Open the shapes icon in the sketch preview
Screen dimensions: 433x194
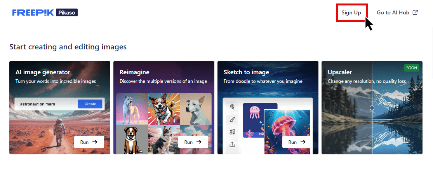tap(232, 132)
